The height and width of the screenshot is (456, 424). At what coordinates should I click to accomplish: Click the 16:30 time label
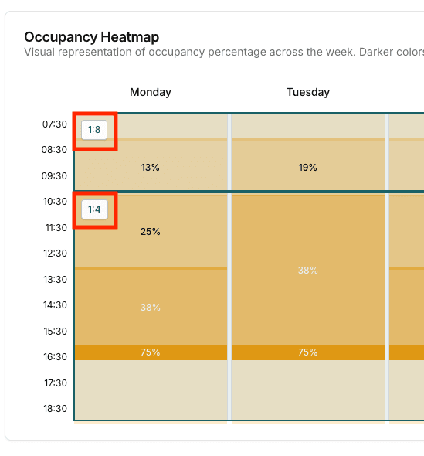[55, 357]
